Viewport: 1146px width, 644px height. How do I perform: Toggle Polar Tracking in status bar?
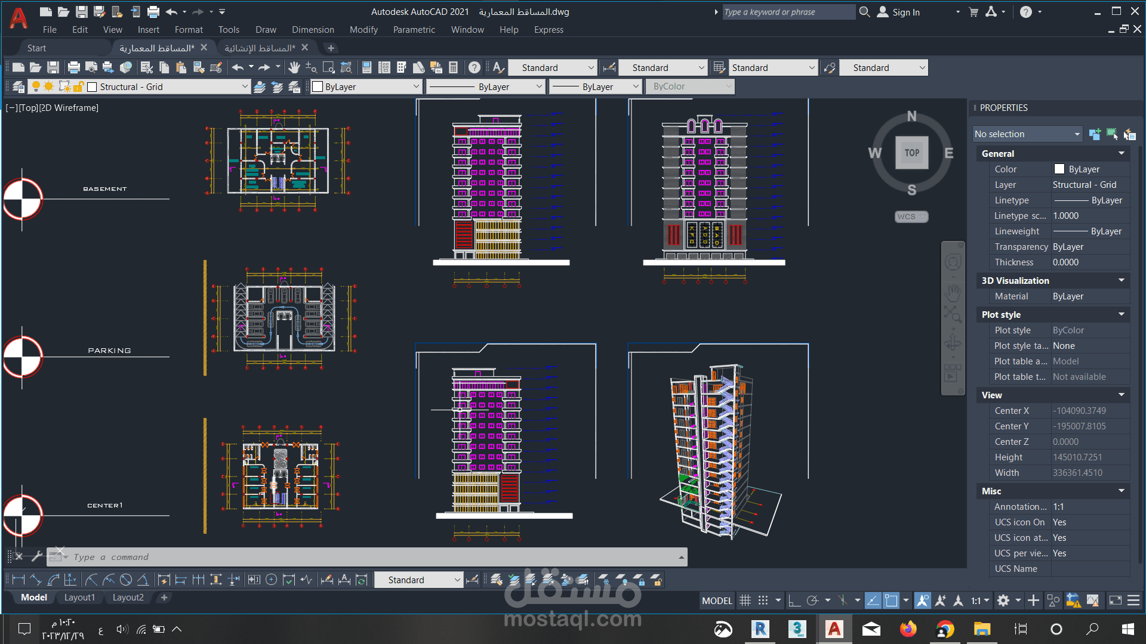click(812, 600)
